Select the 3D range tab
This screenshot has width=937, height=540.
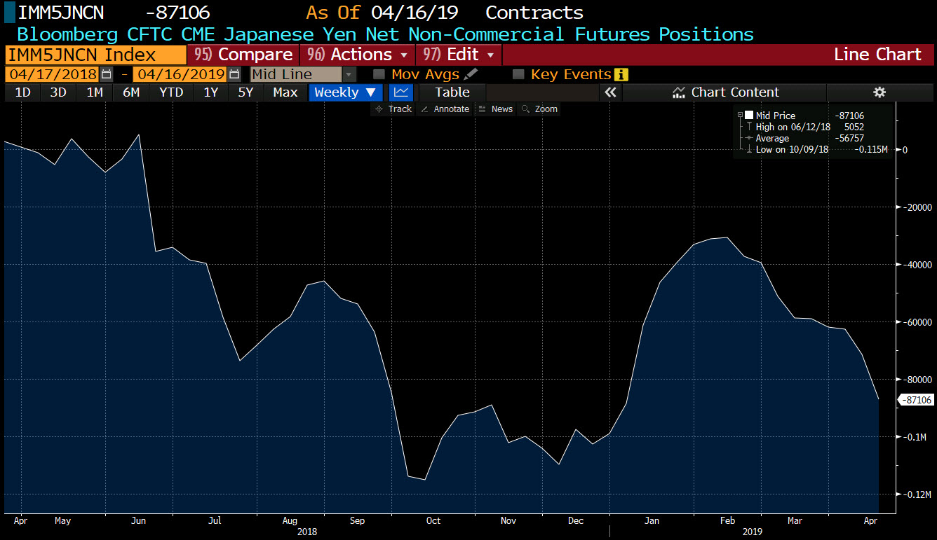pyautogui.click(x=58, y=92)
